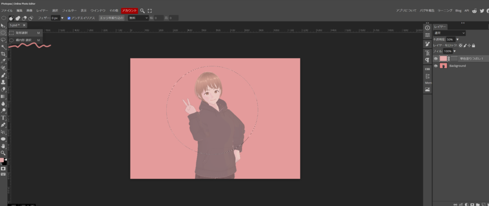The width and height of the screenshot is (489, 206).
Task: Open the layer blend mode dropdown
Action: [x=449, y=33]
